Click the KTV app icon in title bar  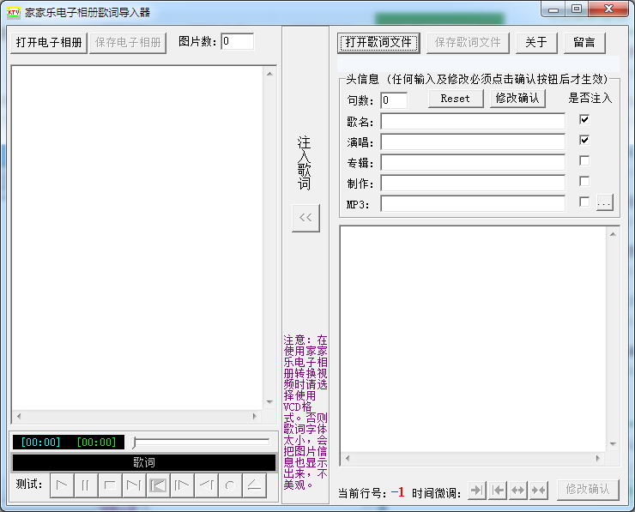click(x=14, y=12)
